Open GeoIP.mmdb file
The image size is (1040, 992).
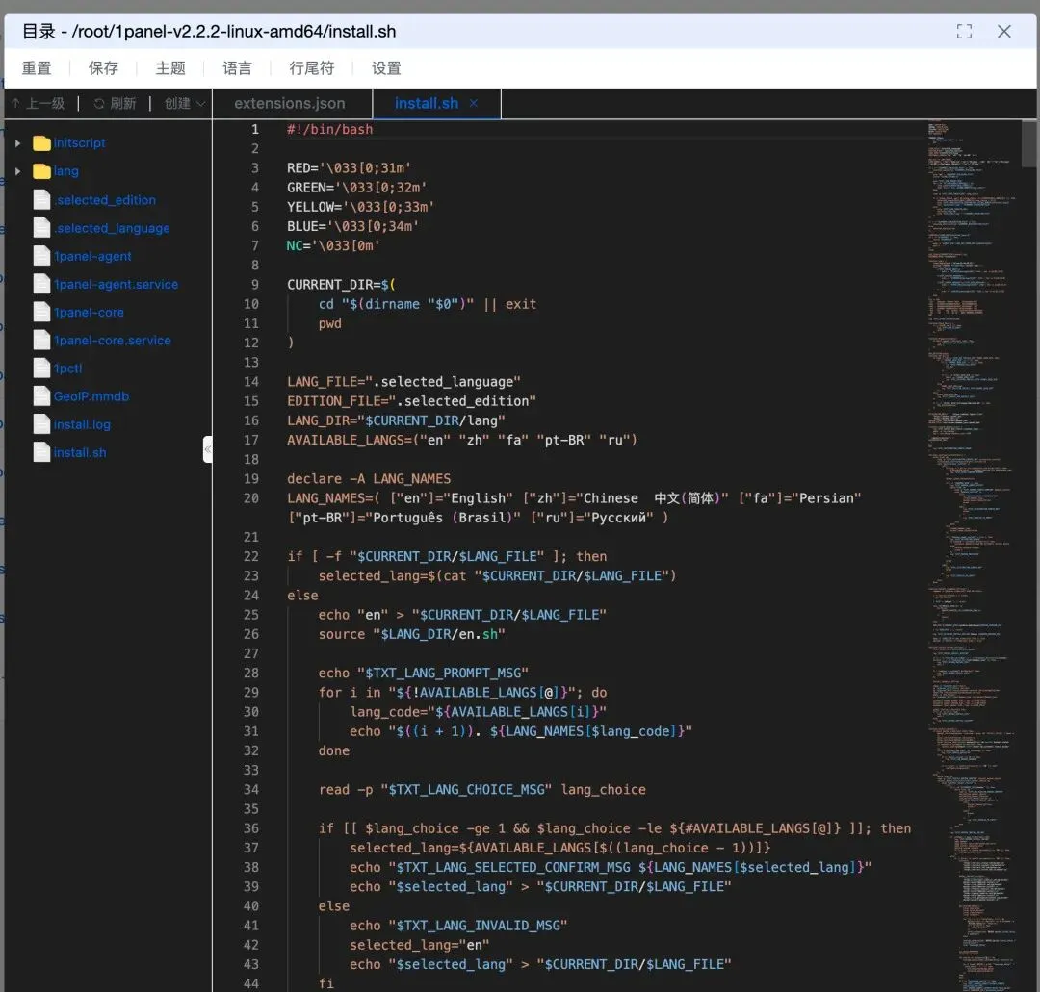click(91, 396)
